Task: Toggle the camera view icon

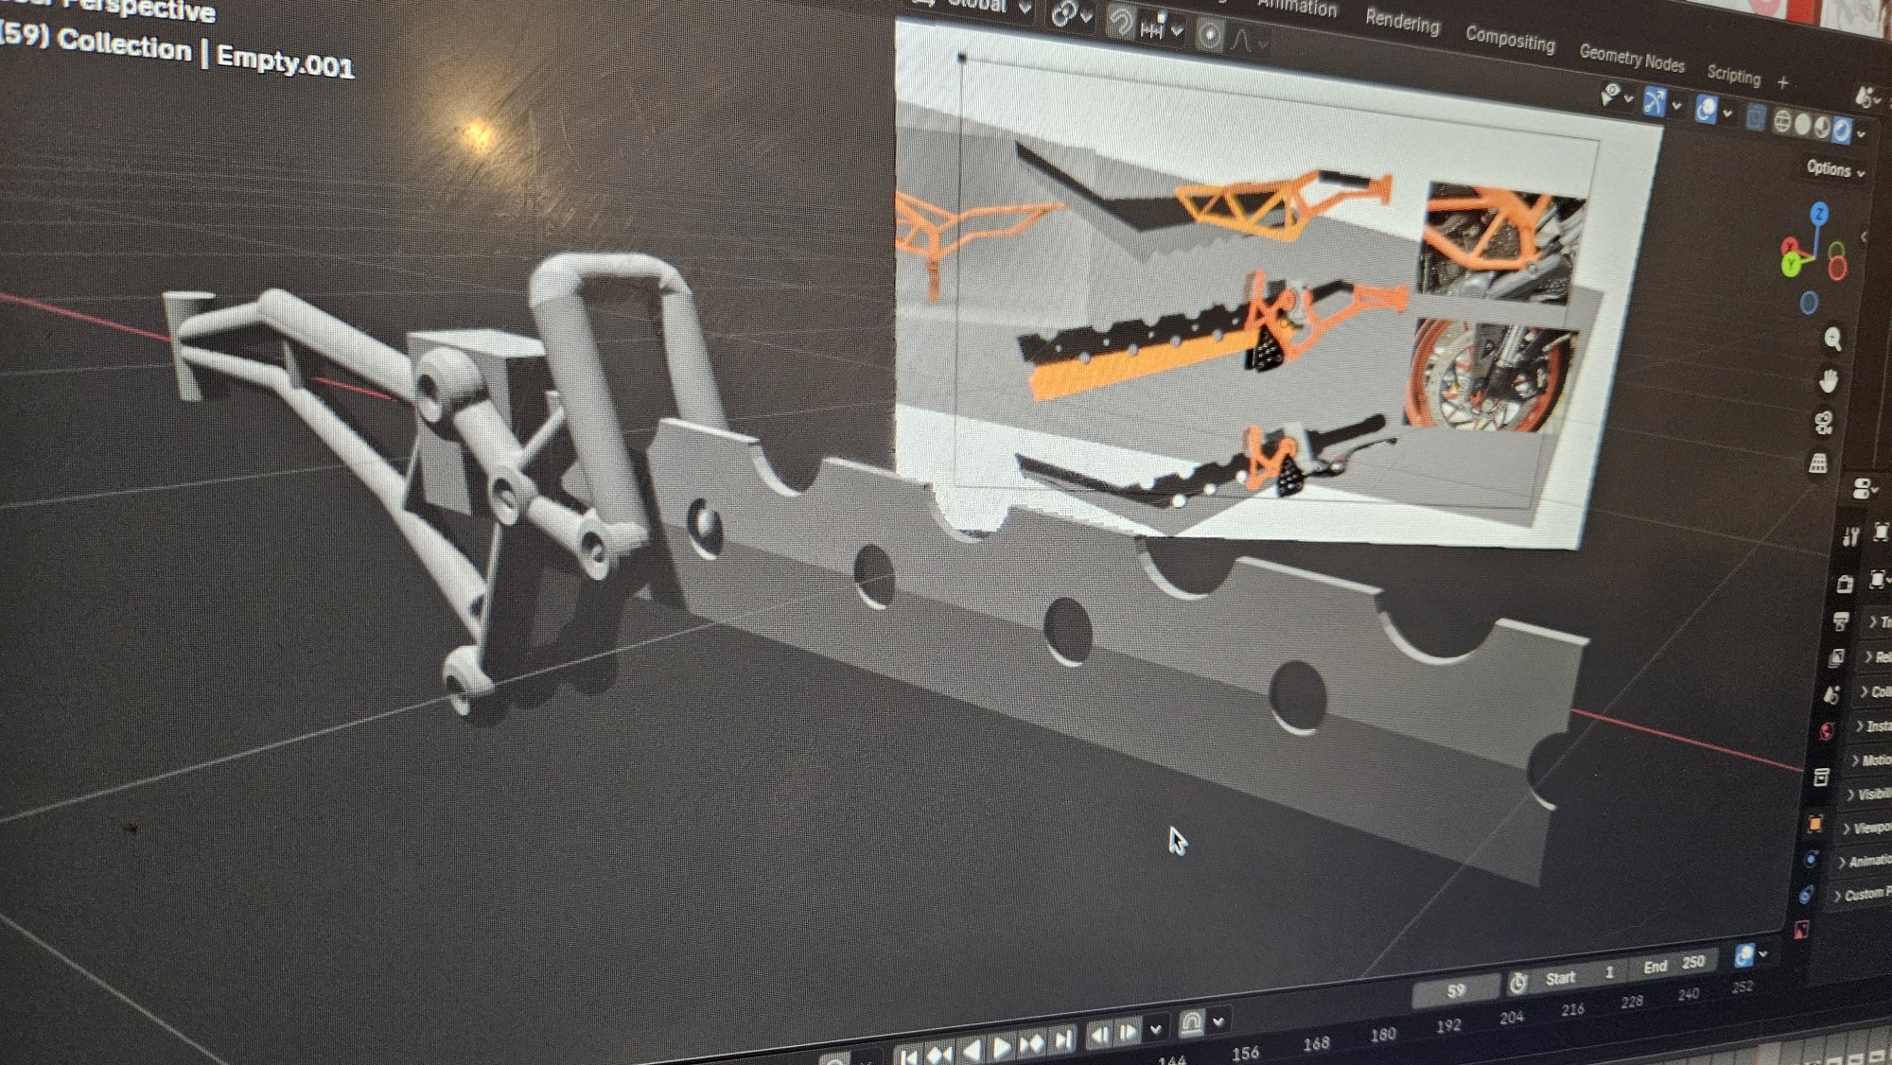Action: pos(1824,422)
